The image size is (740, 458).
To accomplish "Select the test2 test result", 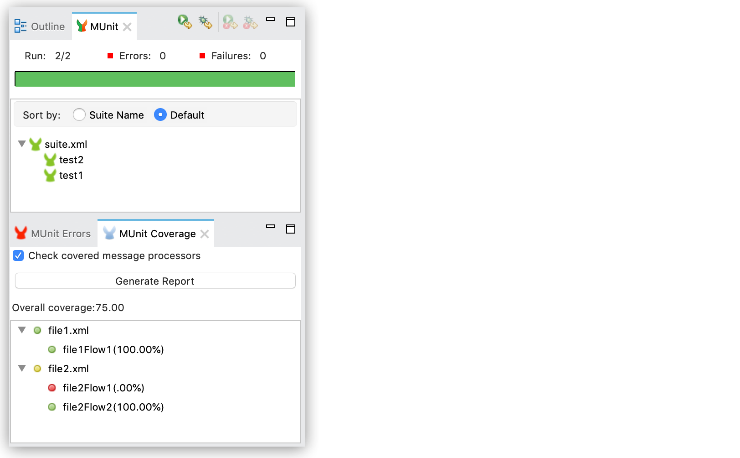I will 71,160.
